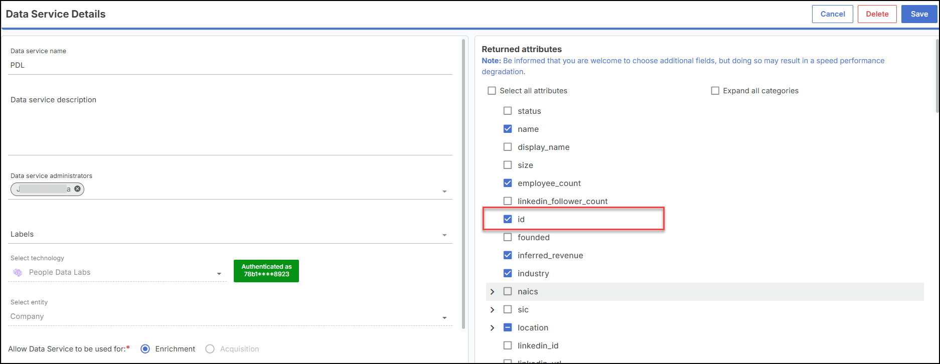Click the Data service name input field

[x=230, y=65]
